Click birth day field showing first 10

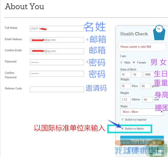(x=125, y=74)
